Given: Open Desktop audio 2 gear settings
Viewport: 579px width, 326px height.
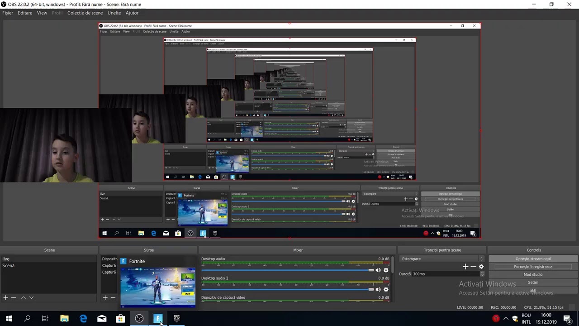Looking at the screenshot, I should pyautogui.click(x=386, y=289).
